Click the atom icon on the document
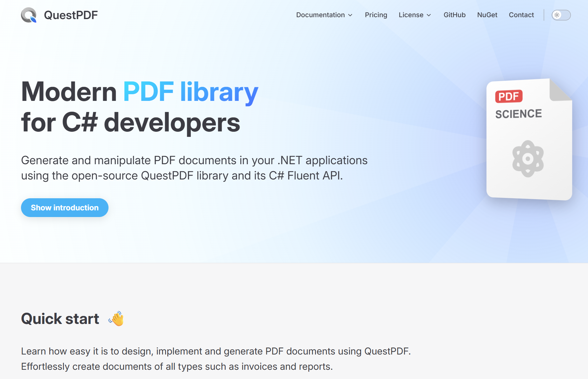This screenshot has height=379, width=588. tap(528, 158)
